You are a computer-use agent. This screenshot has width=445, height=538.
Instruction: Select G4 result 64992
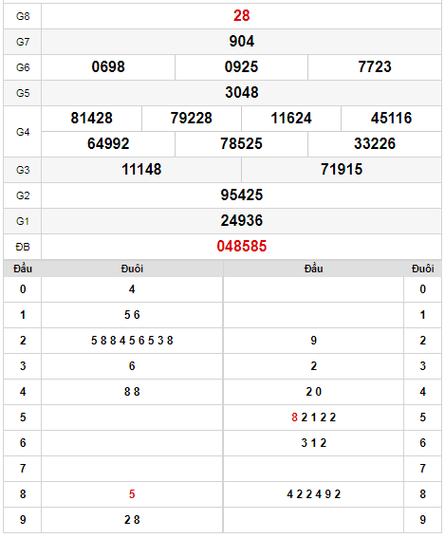(x=108, y=144)
